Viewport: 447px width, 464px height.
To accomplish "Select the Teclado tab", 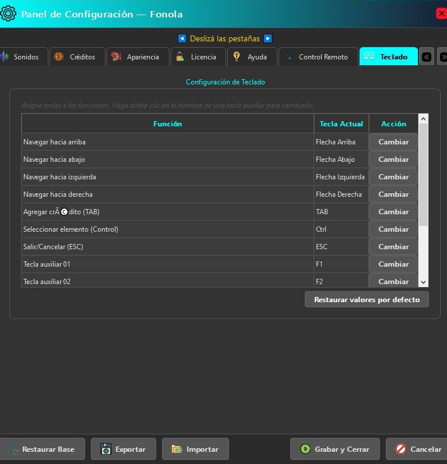I will pos(388,56).
